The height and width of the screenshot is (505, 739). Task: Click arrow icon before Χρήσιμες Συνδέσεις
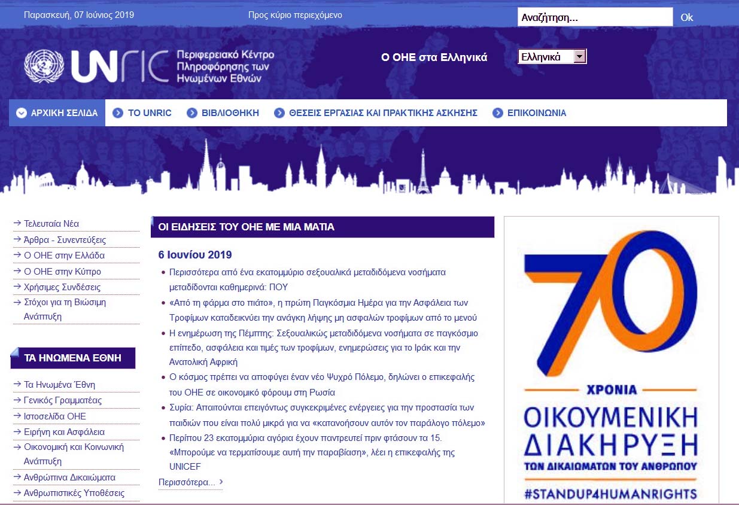pos(17,287)
